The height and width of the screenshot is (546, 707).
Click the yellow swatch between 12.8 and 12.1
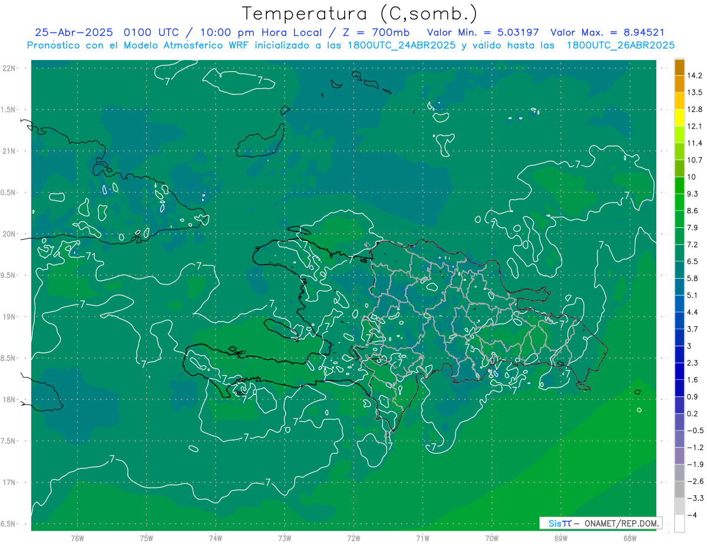pyautogui.click(x=679, y=118)
